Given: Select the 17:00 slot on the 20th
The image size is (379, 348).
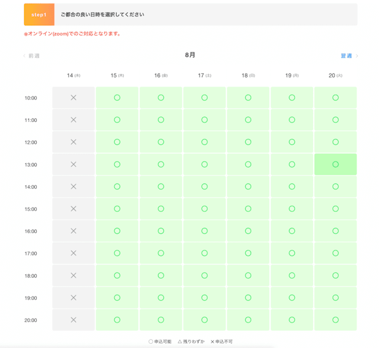Looking at the screenshot, I should point(336,253).
